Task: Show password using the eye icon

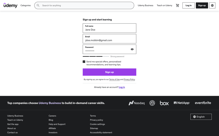Action: pos(132,49)
